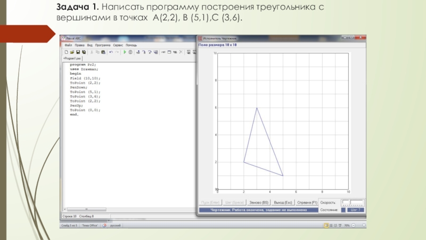Click the PowerPoint zoom slider handle
Viewport: 426px width, 240px height.
[364, 225]
